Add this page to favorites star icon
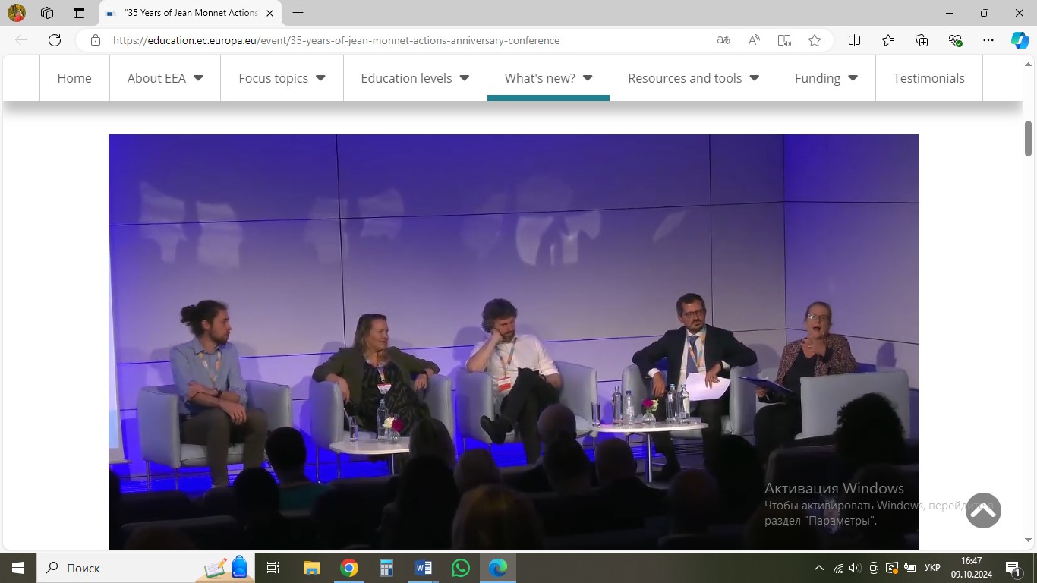Viewport: 1037px width, 583px height. click(815, 41)
